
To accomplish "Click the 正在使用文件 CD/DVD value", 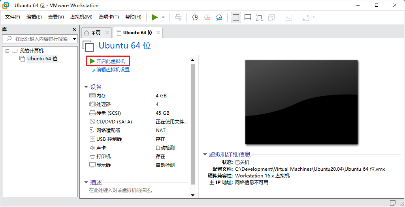I will [x=172, y=122].
